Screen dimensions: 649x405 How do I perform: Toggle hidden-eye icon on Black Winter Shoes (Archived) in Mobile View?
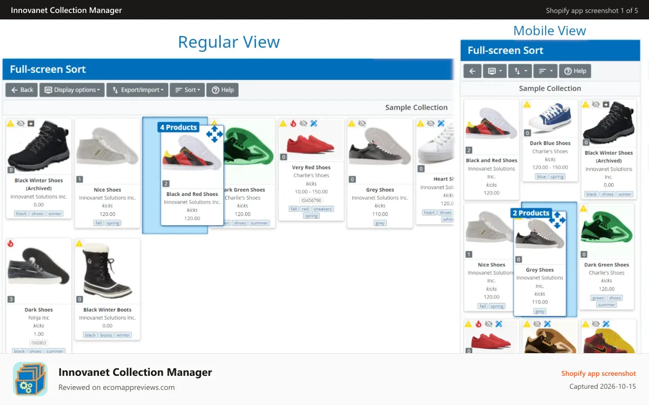tap(596, 104)
